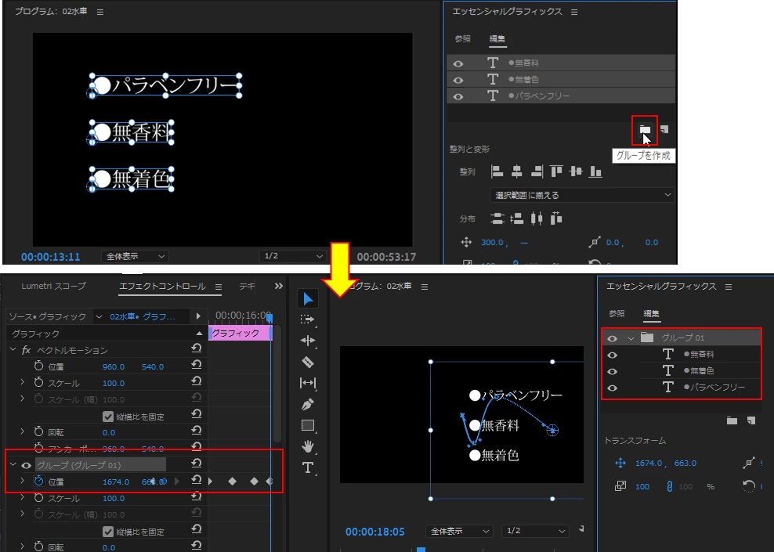Toggle eye for グループ in Effect Controls
774x552 pixels.
pyautogui.click(x=26, y=465)
